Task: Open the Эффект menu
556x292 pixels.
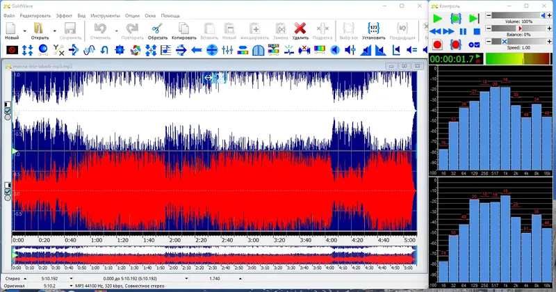Action: [x=64, y=15]
